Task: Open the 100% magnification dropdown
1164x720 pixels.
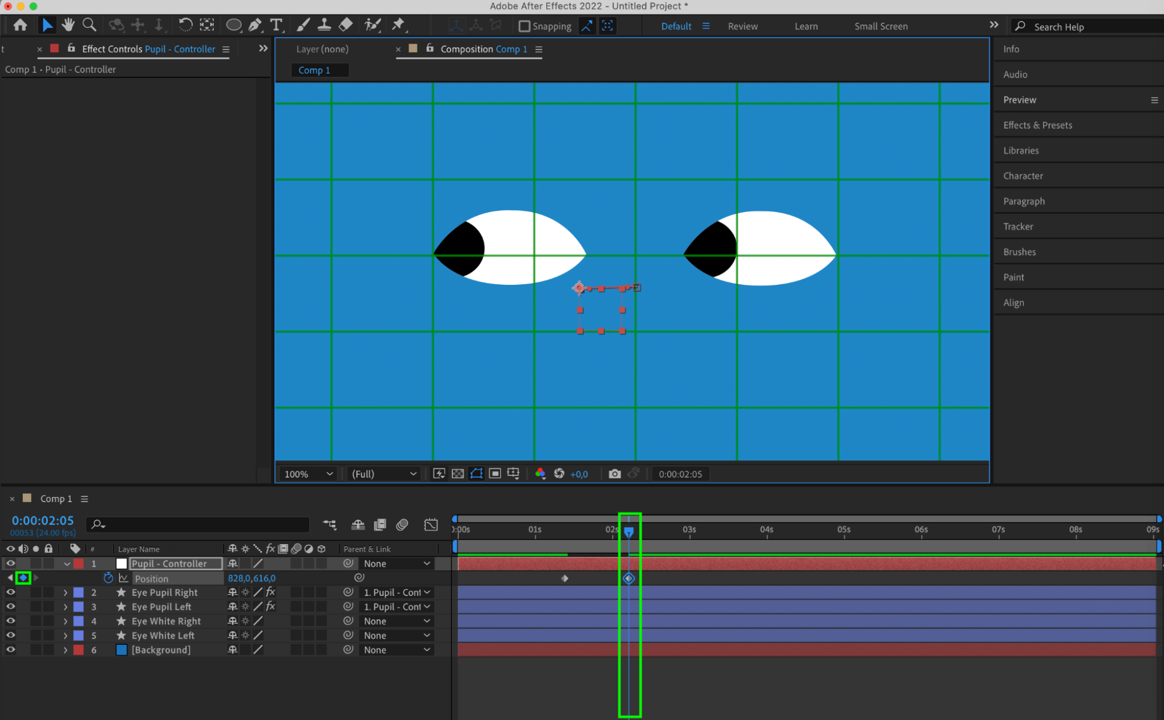Action: [x=308, y=474]
